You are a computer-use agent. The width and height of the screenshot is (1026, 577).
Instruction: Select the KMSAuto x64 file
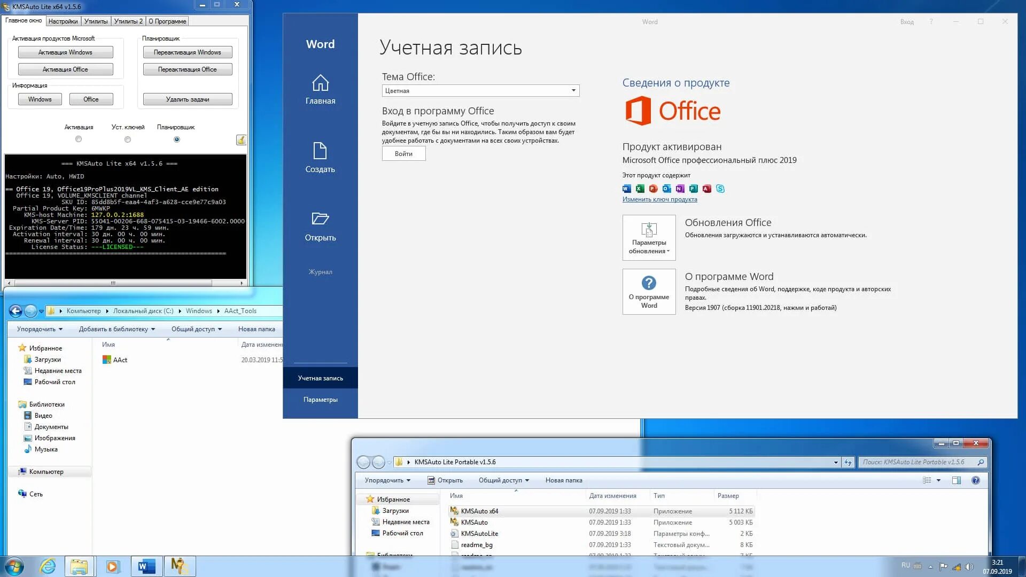[x=602, y=511]
